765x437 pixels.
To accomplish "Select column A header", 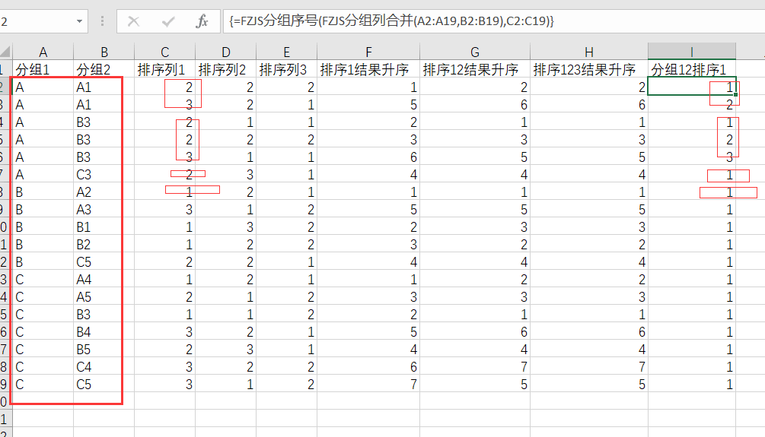I will 43,52.
